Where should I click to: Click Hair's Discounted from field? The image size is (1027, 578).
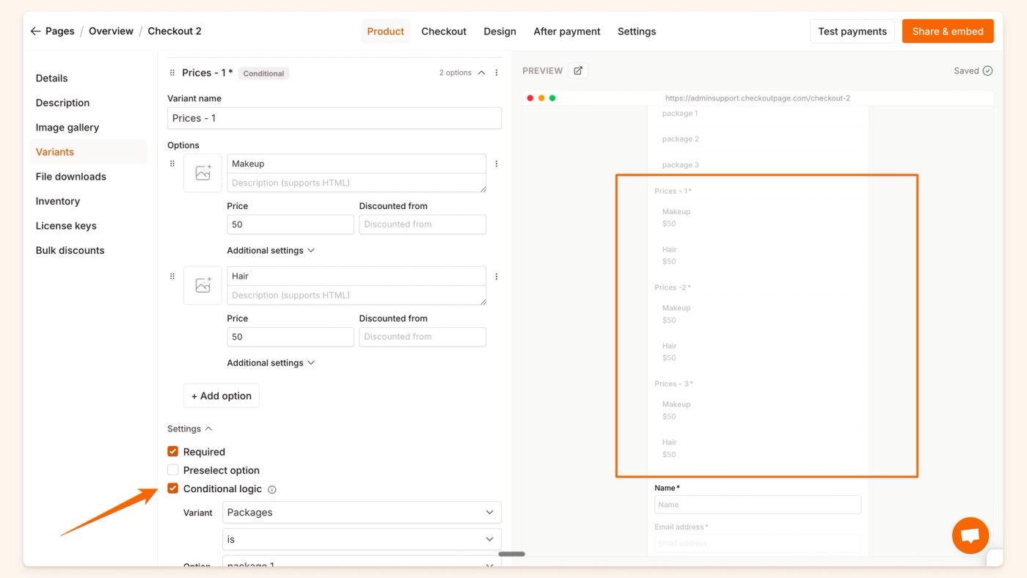point(423,337)
